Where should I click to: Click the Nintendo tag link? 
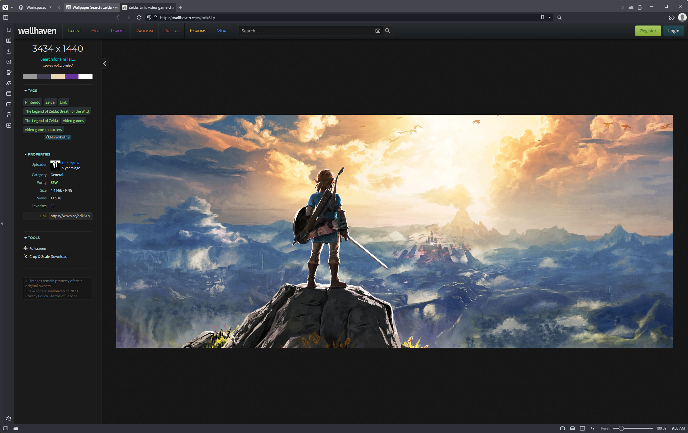(32, 102)
